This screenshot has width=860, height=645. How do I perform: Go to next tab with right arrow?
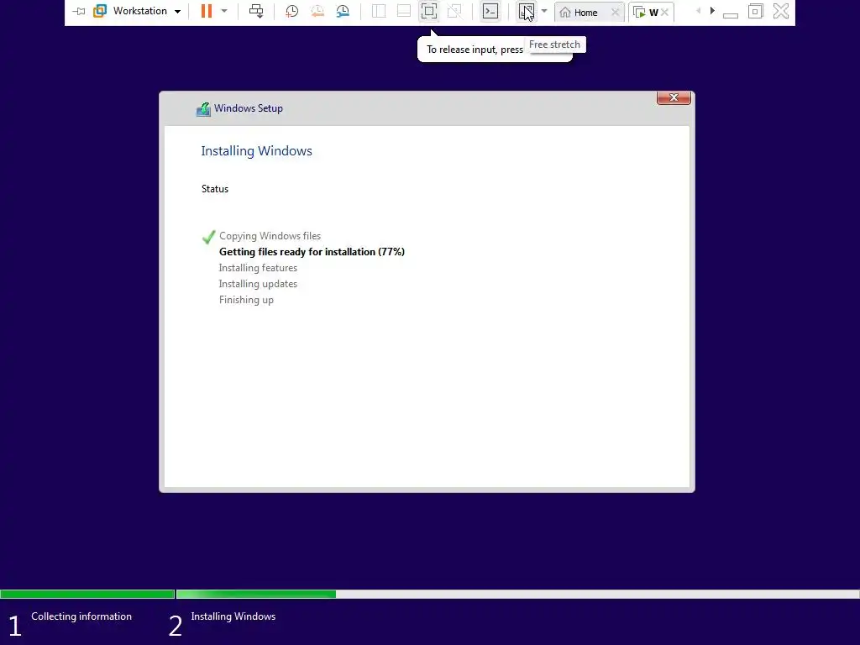[712, 10]
